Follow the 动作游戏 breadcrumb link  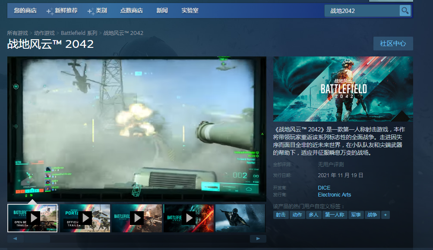(x=44, y=33)
